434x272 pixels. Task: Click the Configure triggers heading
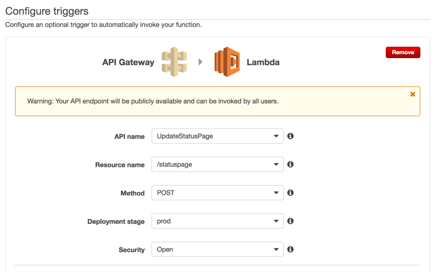point(47,11)
